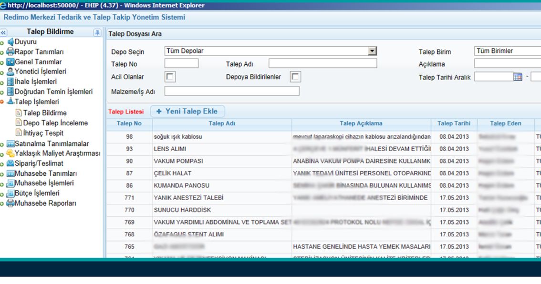Select Depo Talep İnceleme menu item

(x=55, y=123)
